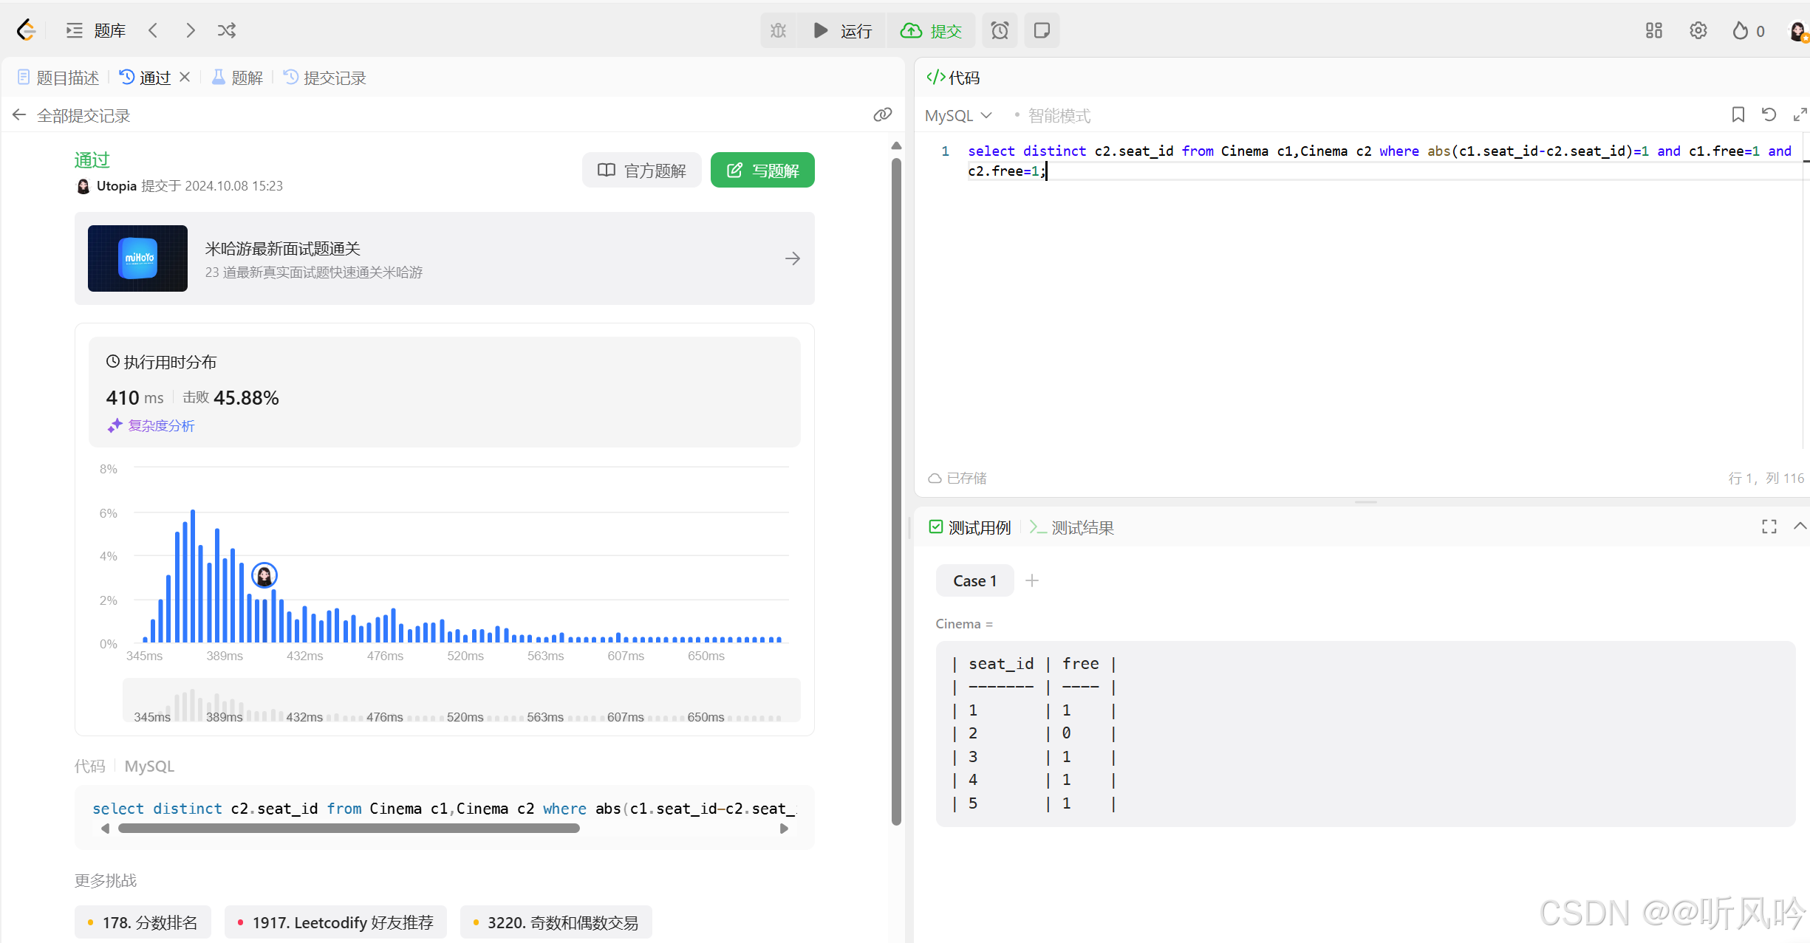Switch to 题解 tab

coord(237,78)
